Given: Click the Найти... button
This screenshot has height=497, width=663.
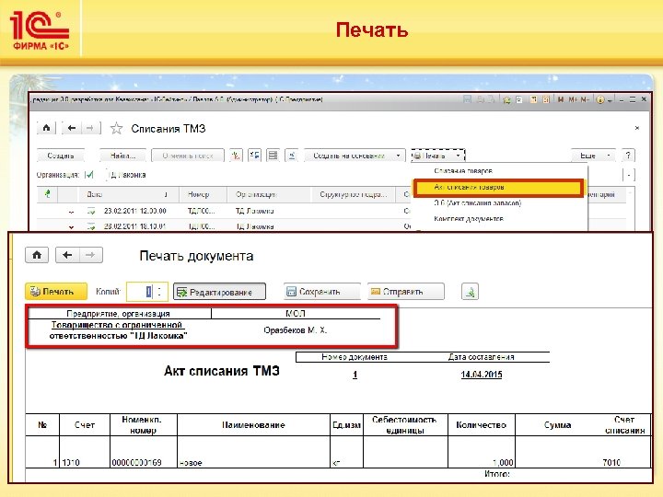Looking at the screenshot, I should 123,156.
